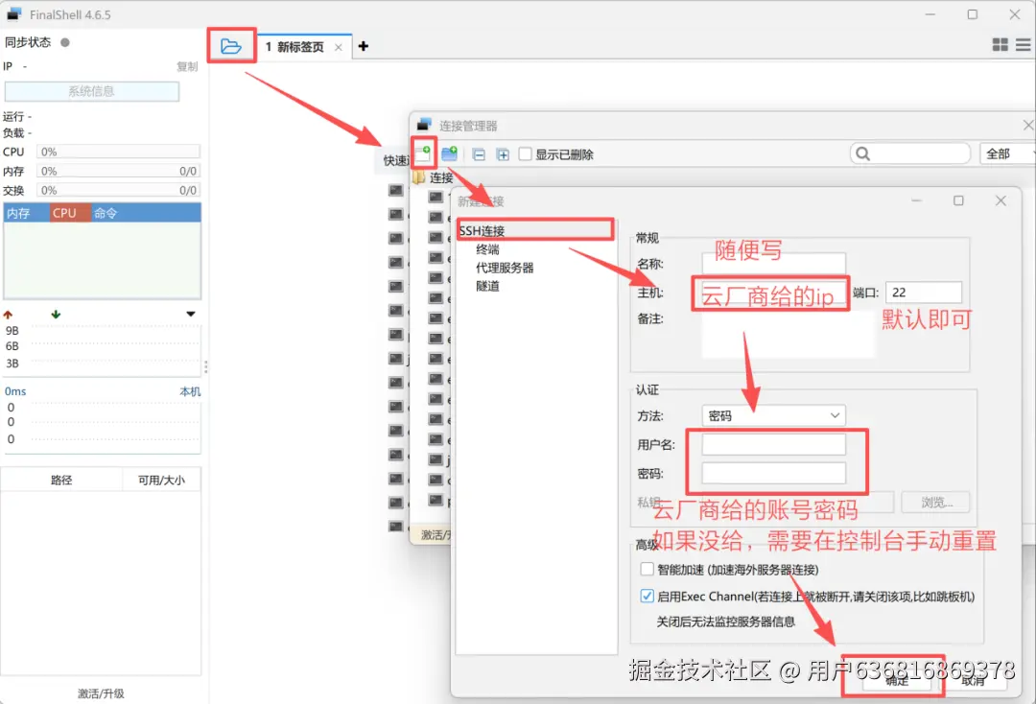Click the 系统信息 button
The image size is (1036, 704).
[92, 91]
